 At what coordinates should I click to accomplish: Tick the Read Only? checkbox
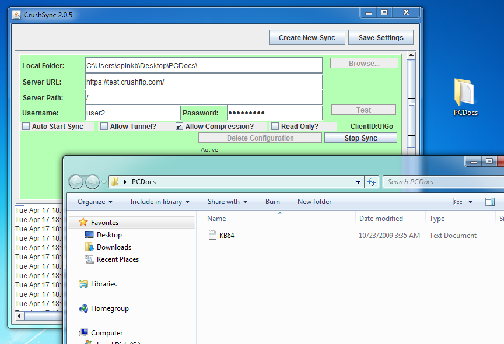tap(275, 126)
